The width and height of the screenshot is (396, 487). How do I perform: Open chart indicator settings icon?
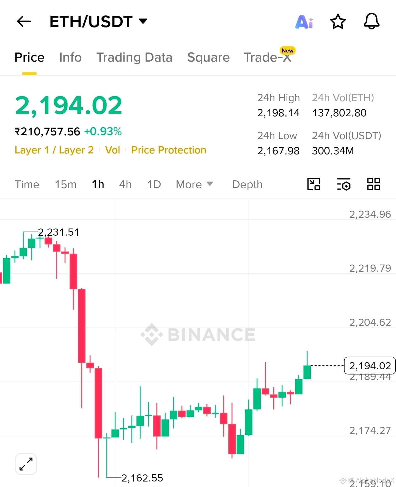tap(344, 184)
